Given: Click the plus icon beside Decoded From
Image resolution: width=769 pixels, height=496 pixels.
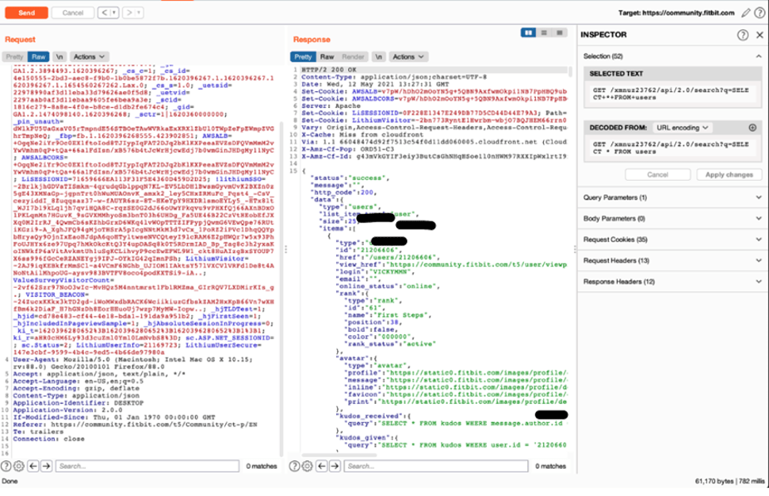Looking at the screenshot, I should pos(752,128).
